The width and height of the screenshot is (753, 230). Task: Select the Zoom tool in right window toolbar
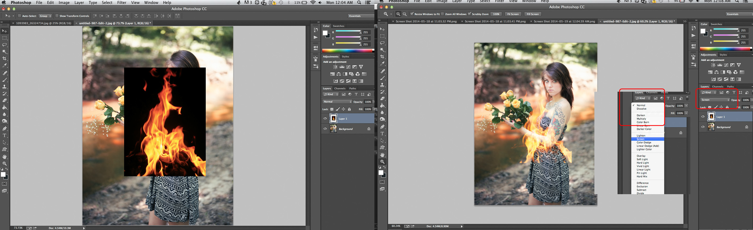(x=382, y=162)
